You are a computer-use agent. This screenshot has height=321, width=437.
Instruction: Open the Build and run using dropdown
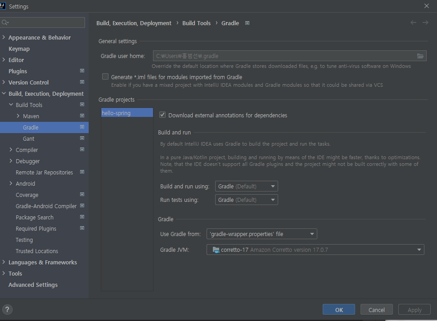click(x=246, y=186)
